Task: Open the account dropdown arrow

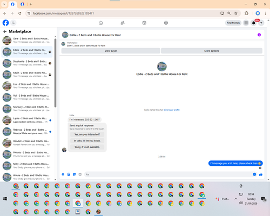Action: point(261,23)
